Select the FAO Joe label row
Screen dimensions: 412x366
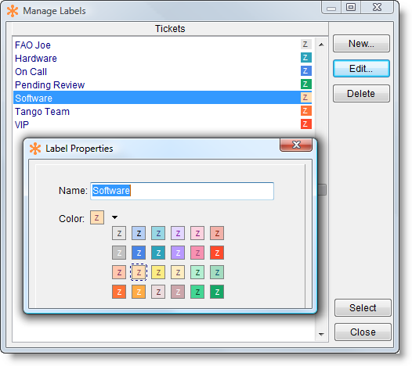click(162, 45)
